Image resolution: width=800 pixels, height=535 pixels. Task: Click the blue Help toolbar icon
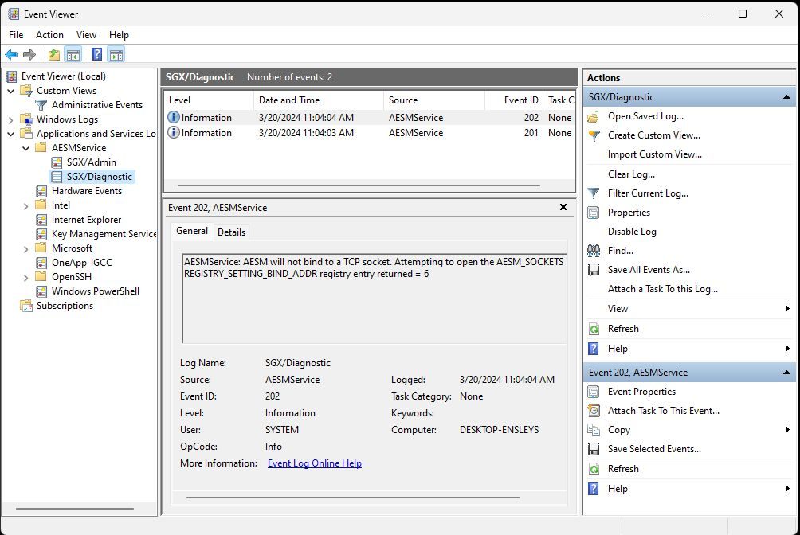pos(96,55)
